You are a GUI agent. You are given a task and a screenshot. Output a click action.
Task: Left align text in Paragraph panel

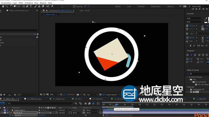188,55
